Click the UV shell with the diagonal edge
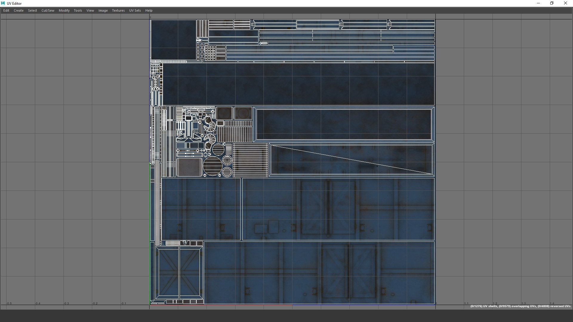This screenshot has width=573, height=322. (x=352, y=160)
